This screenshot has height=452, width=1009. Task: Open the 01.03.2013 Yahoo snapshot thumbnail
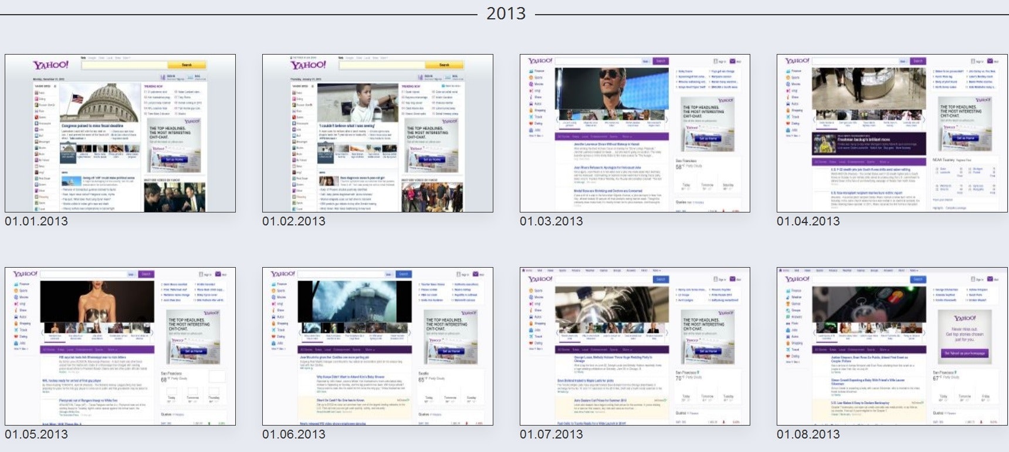(x=635, y=133)
